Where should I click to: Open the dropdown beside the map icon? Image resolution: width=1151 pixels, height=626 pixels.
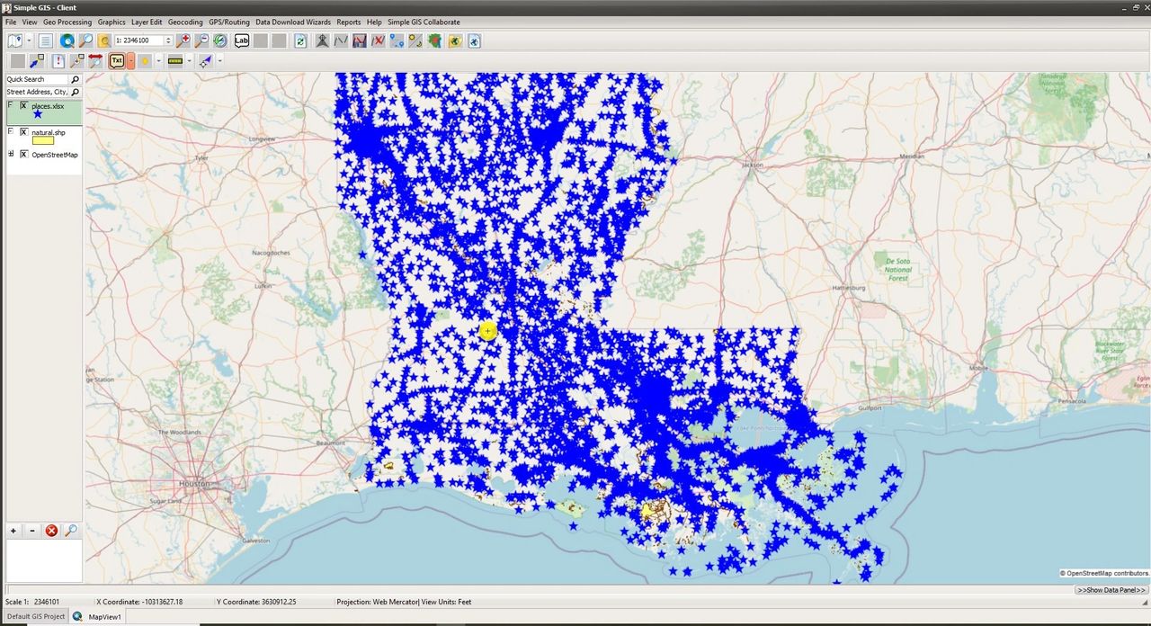29,40
